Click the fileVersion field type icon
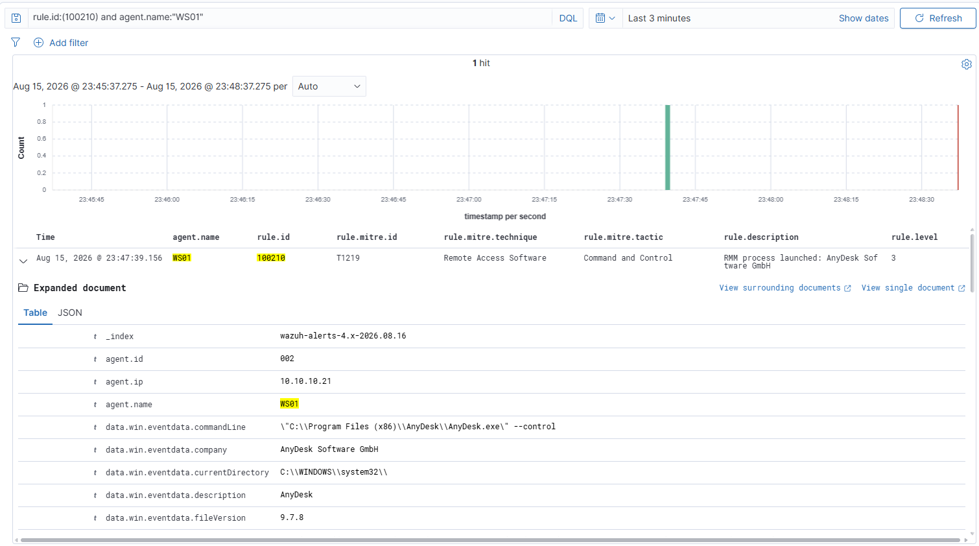Viewport: 979px width, 546px height. coord(95,518)
